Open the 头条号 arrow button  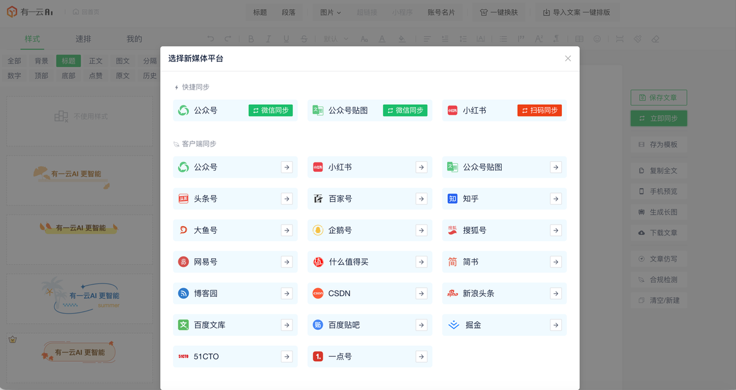(286, 199)
